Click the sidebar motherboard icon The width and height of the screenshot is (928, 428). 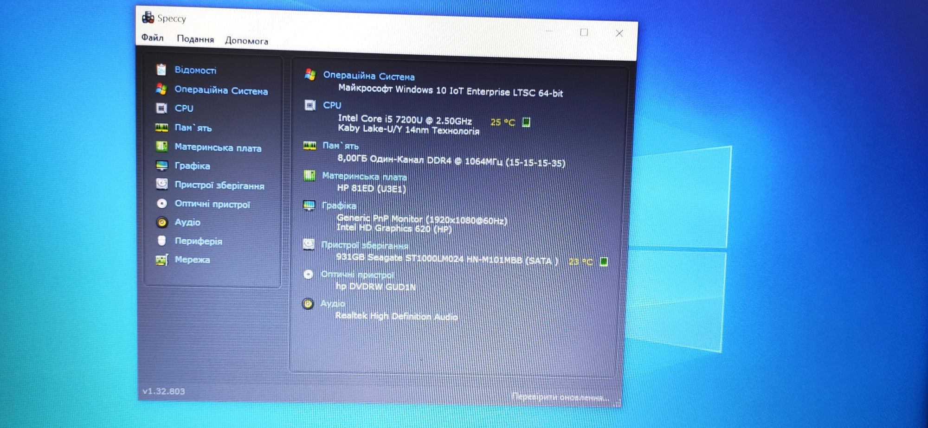161,147
